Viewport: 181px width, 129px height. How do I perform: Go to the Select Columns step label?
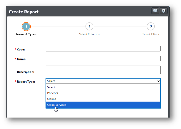(x=89, y=34)
